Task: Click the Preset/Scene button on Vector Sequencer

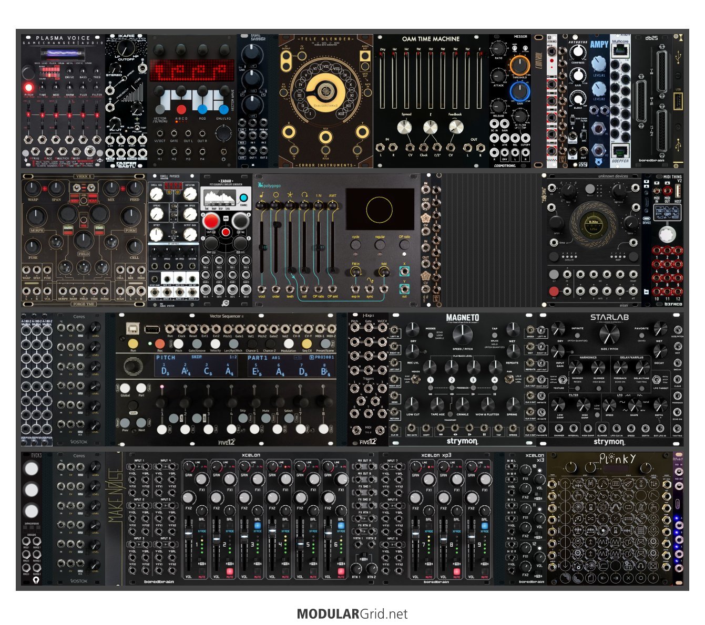Action: [325, 343]
